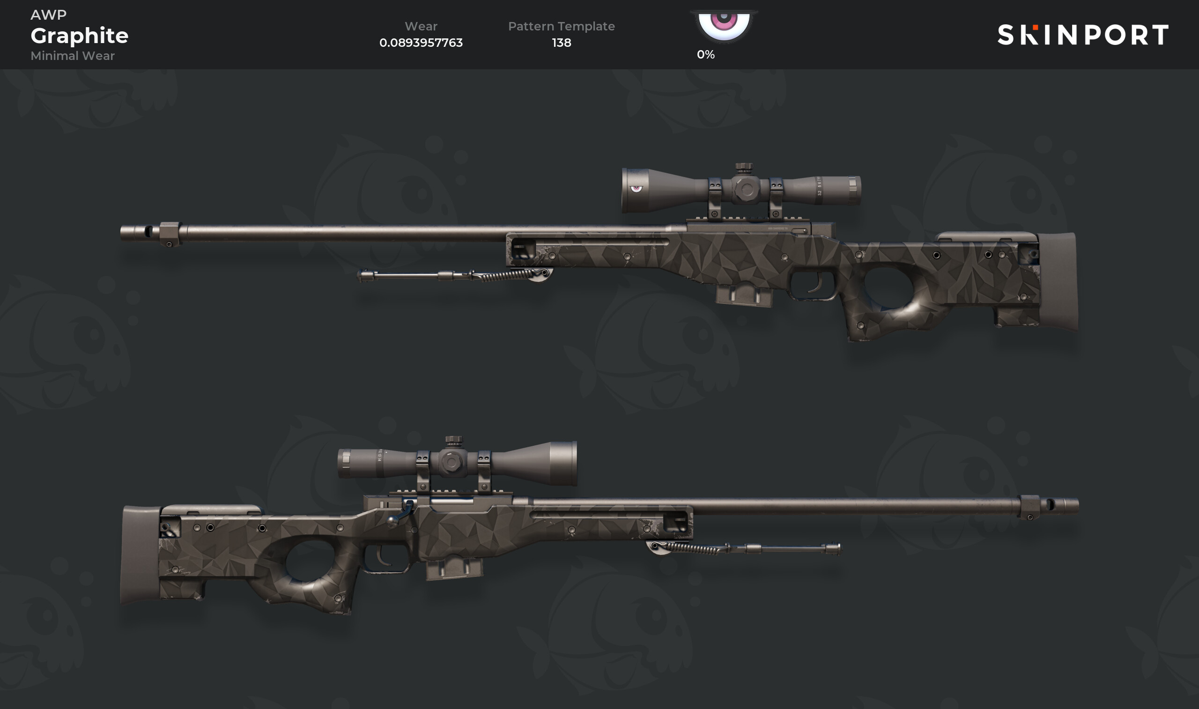Click the upper rifle's folded bipod
The image size is (1199, 709).
tap(455, 275)
